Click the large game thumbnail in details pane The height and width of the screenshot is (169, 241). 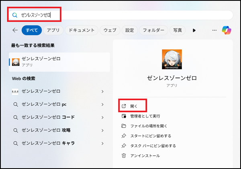point(172,59)
